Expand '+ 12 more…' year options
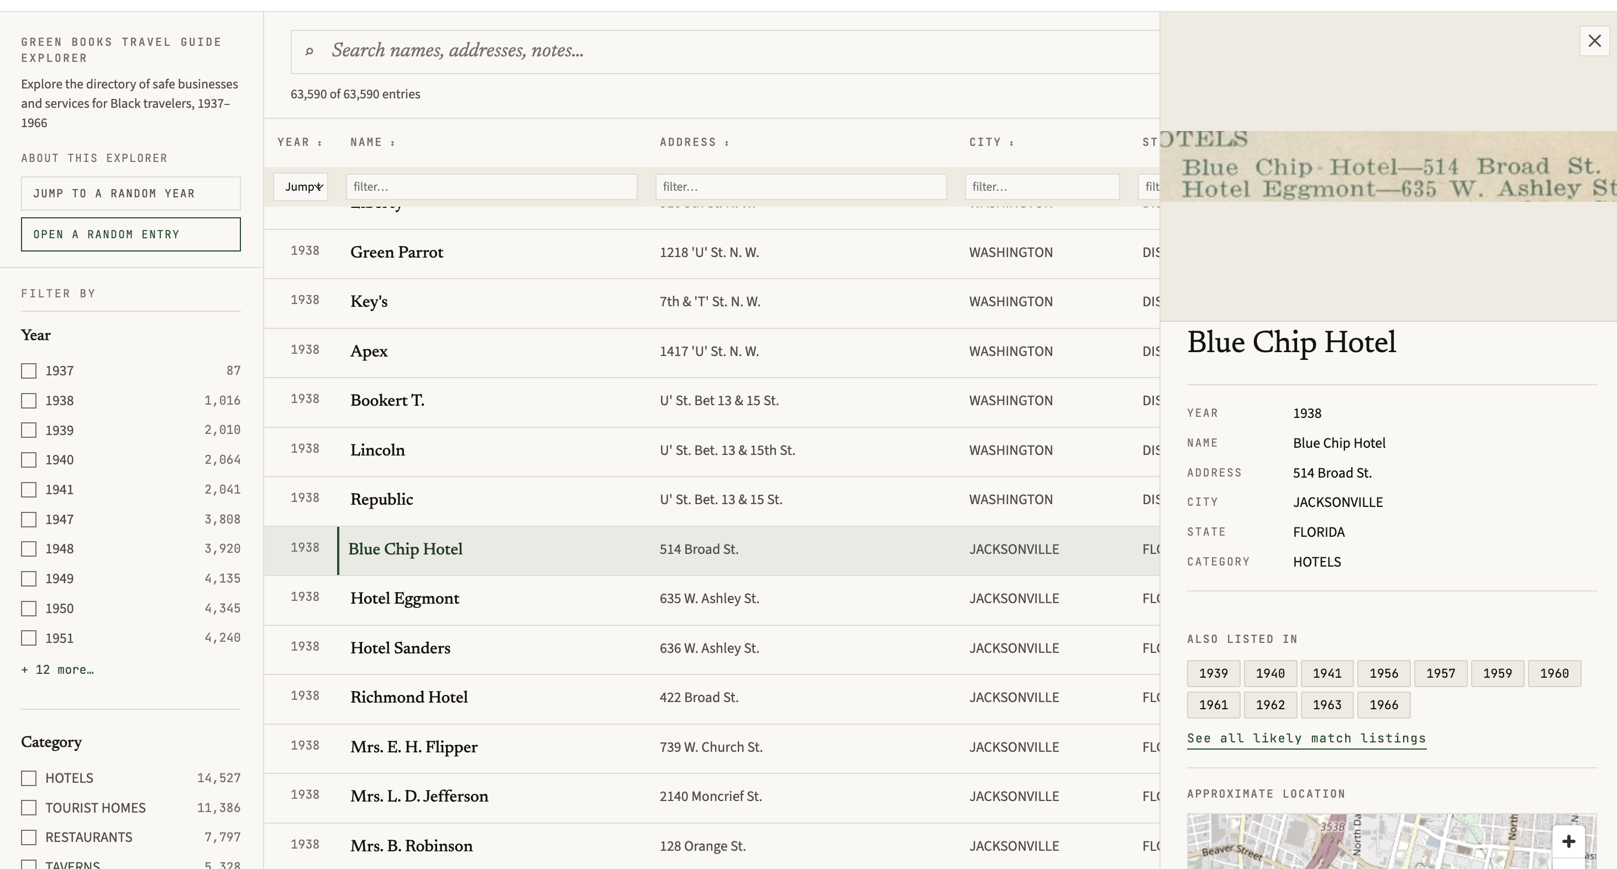 point(57,670)
